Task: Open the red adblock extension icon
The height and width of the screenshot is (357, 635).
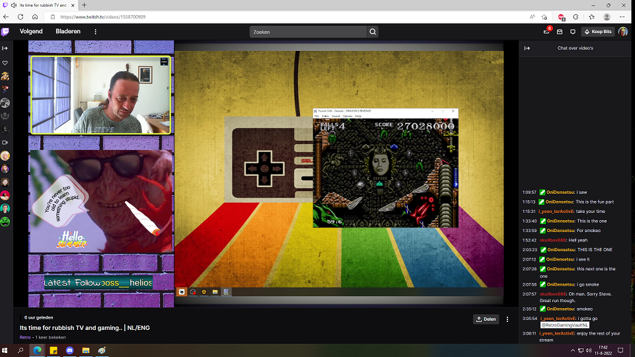Action: tap(561, 17)
